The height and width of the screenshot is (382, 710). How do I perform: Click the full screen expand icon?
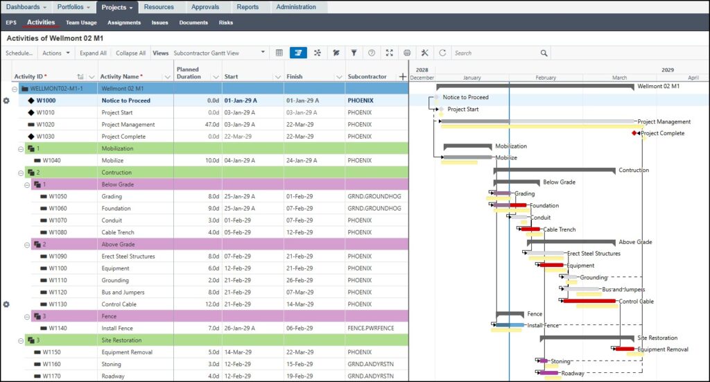[x=389, y=53]
